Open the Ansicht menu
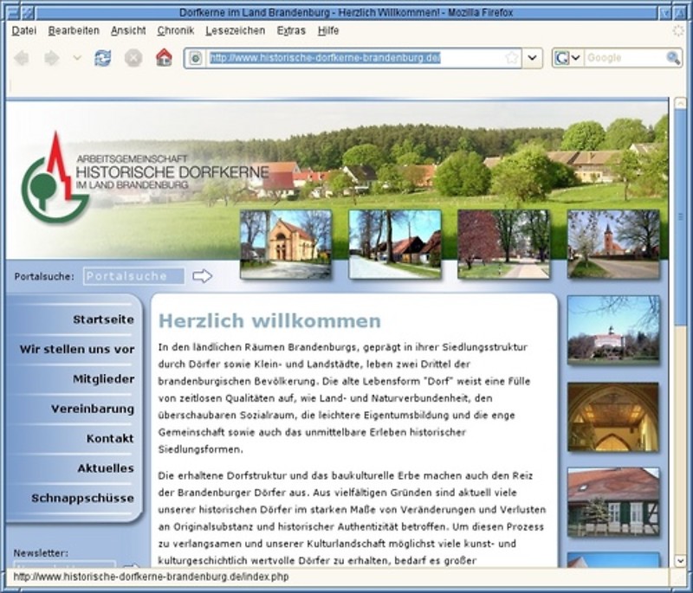The height and width of the screenshot is (593, 693). [128, 30]
